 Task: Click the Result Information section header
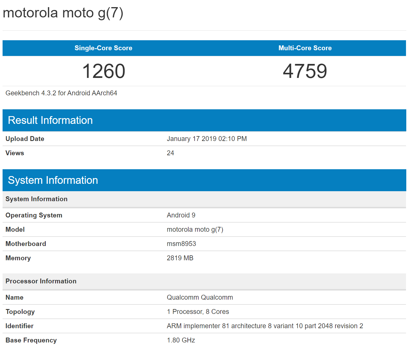[x=50, y=120]
